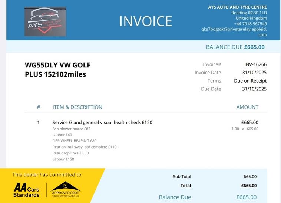The image size is (281, 203).
Task: Select the WG55DLY VW GOLF PLUS vehicle heading
Action: click(x=57, y=70)
